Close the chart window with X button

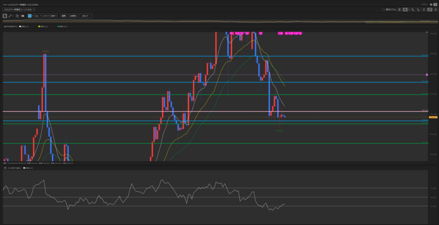pos(435,4)
